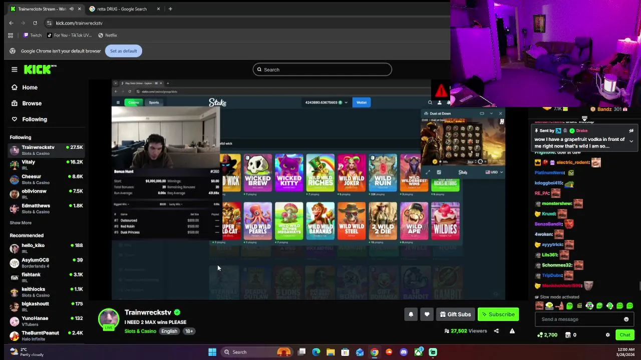Viewport: 641px width, 360px height.
Task: Open Discord from taskbar
Action: (x=404, y=352)
